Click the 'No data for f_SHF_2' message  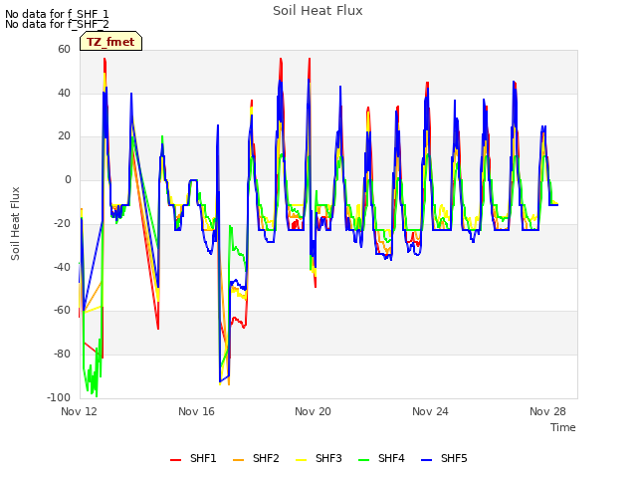[x=57, y=24]
